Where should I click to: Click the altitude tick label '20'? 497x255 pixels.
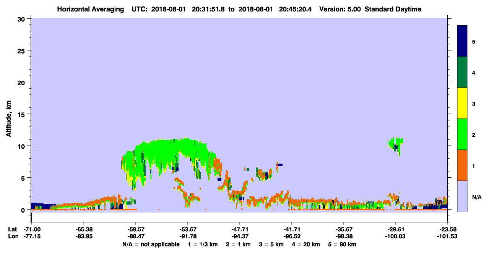[22, 82]
